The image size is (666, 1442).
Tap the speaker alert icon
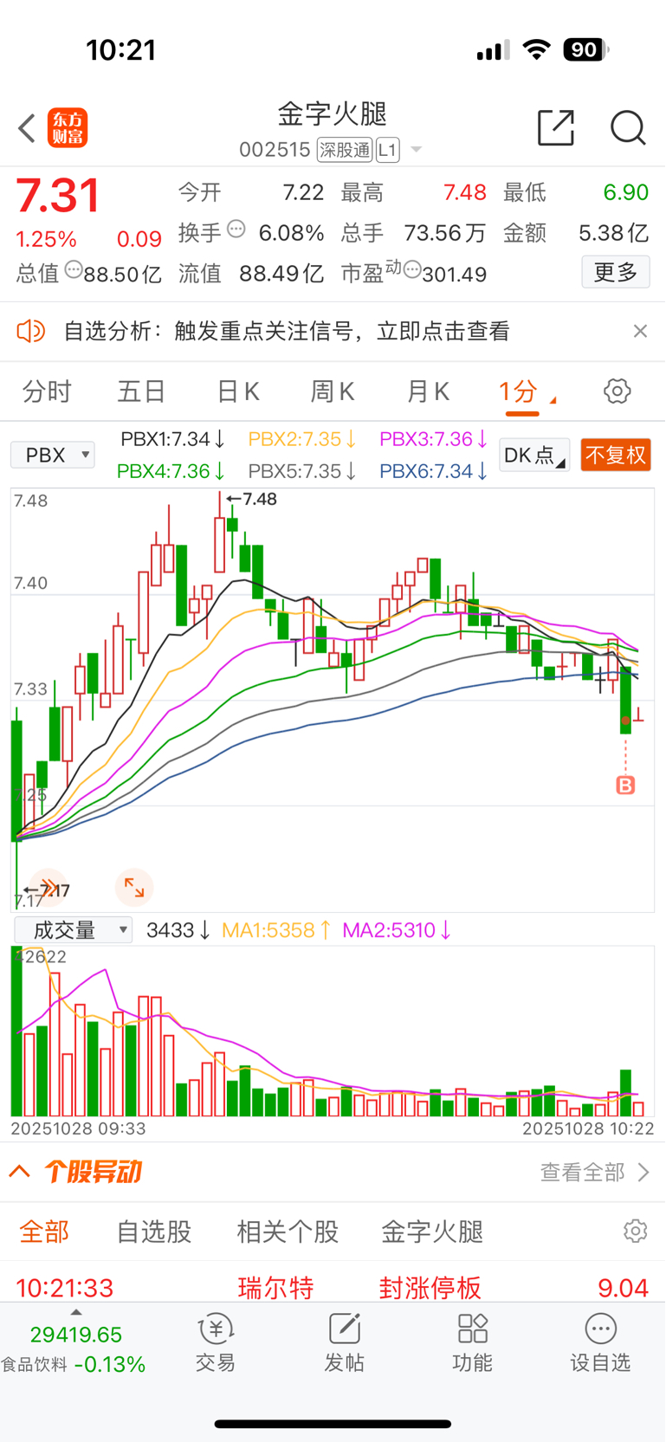[31, 331]
